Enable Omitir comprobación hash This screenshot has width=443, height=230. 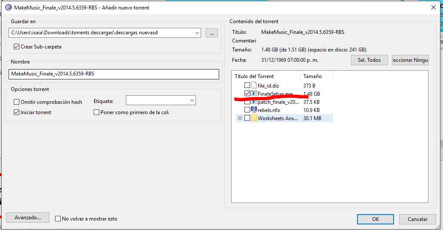(x=17, y=102)
